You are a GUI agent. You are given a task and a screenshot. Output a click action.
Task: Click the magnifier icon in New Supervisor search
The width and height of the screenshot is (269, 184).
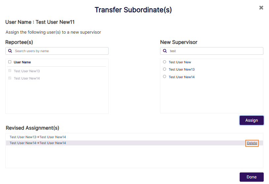165,51
